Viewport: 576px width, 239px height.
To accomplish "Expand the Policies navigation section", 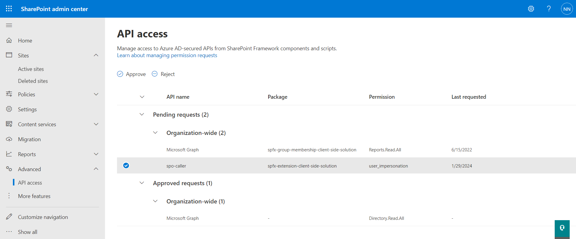I will tap(96, 94).
